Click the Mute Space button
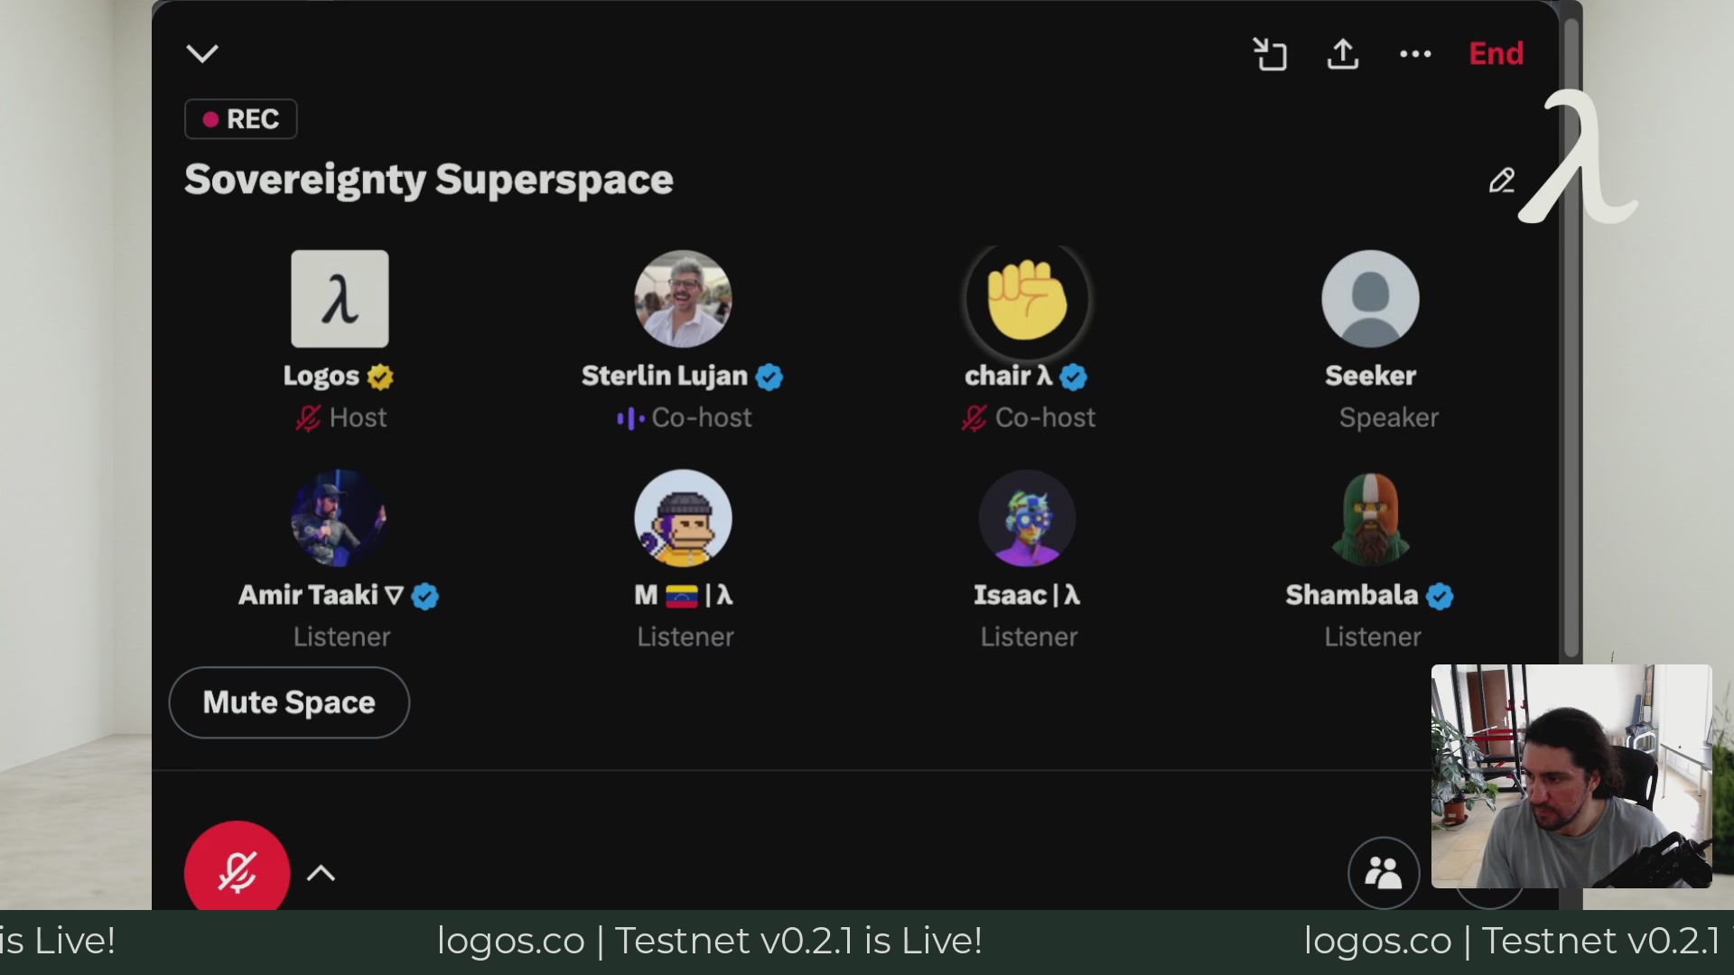The width and height of the screenshot is (1734, 975). [x=289, y=702]
